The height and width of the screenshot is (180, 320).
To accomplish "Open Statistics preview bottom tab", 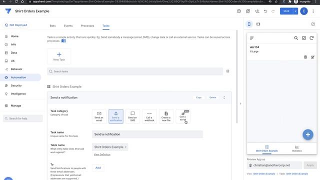I will (x=296, y=148).
